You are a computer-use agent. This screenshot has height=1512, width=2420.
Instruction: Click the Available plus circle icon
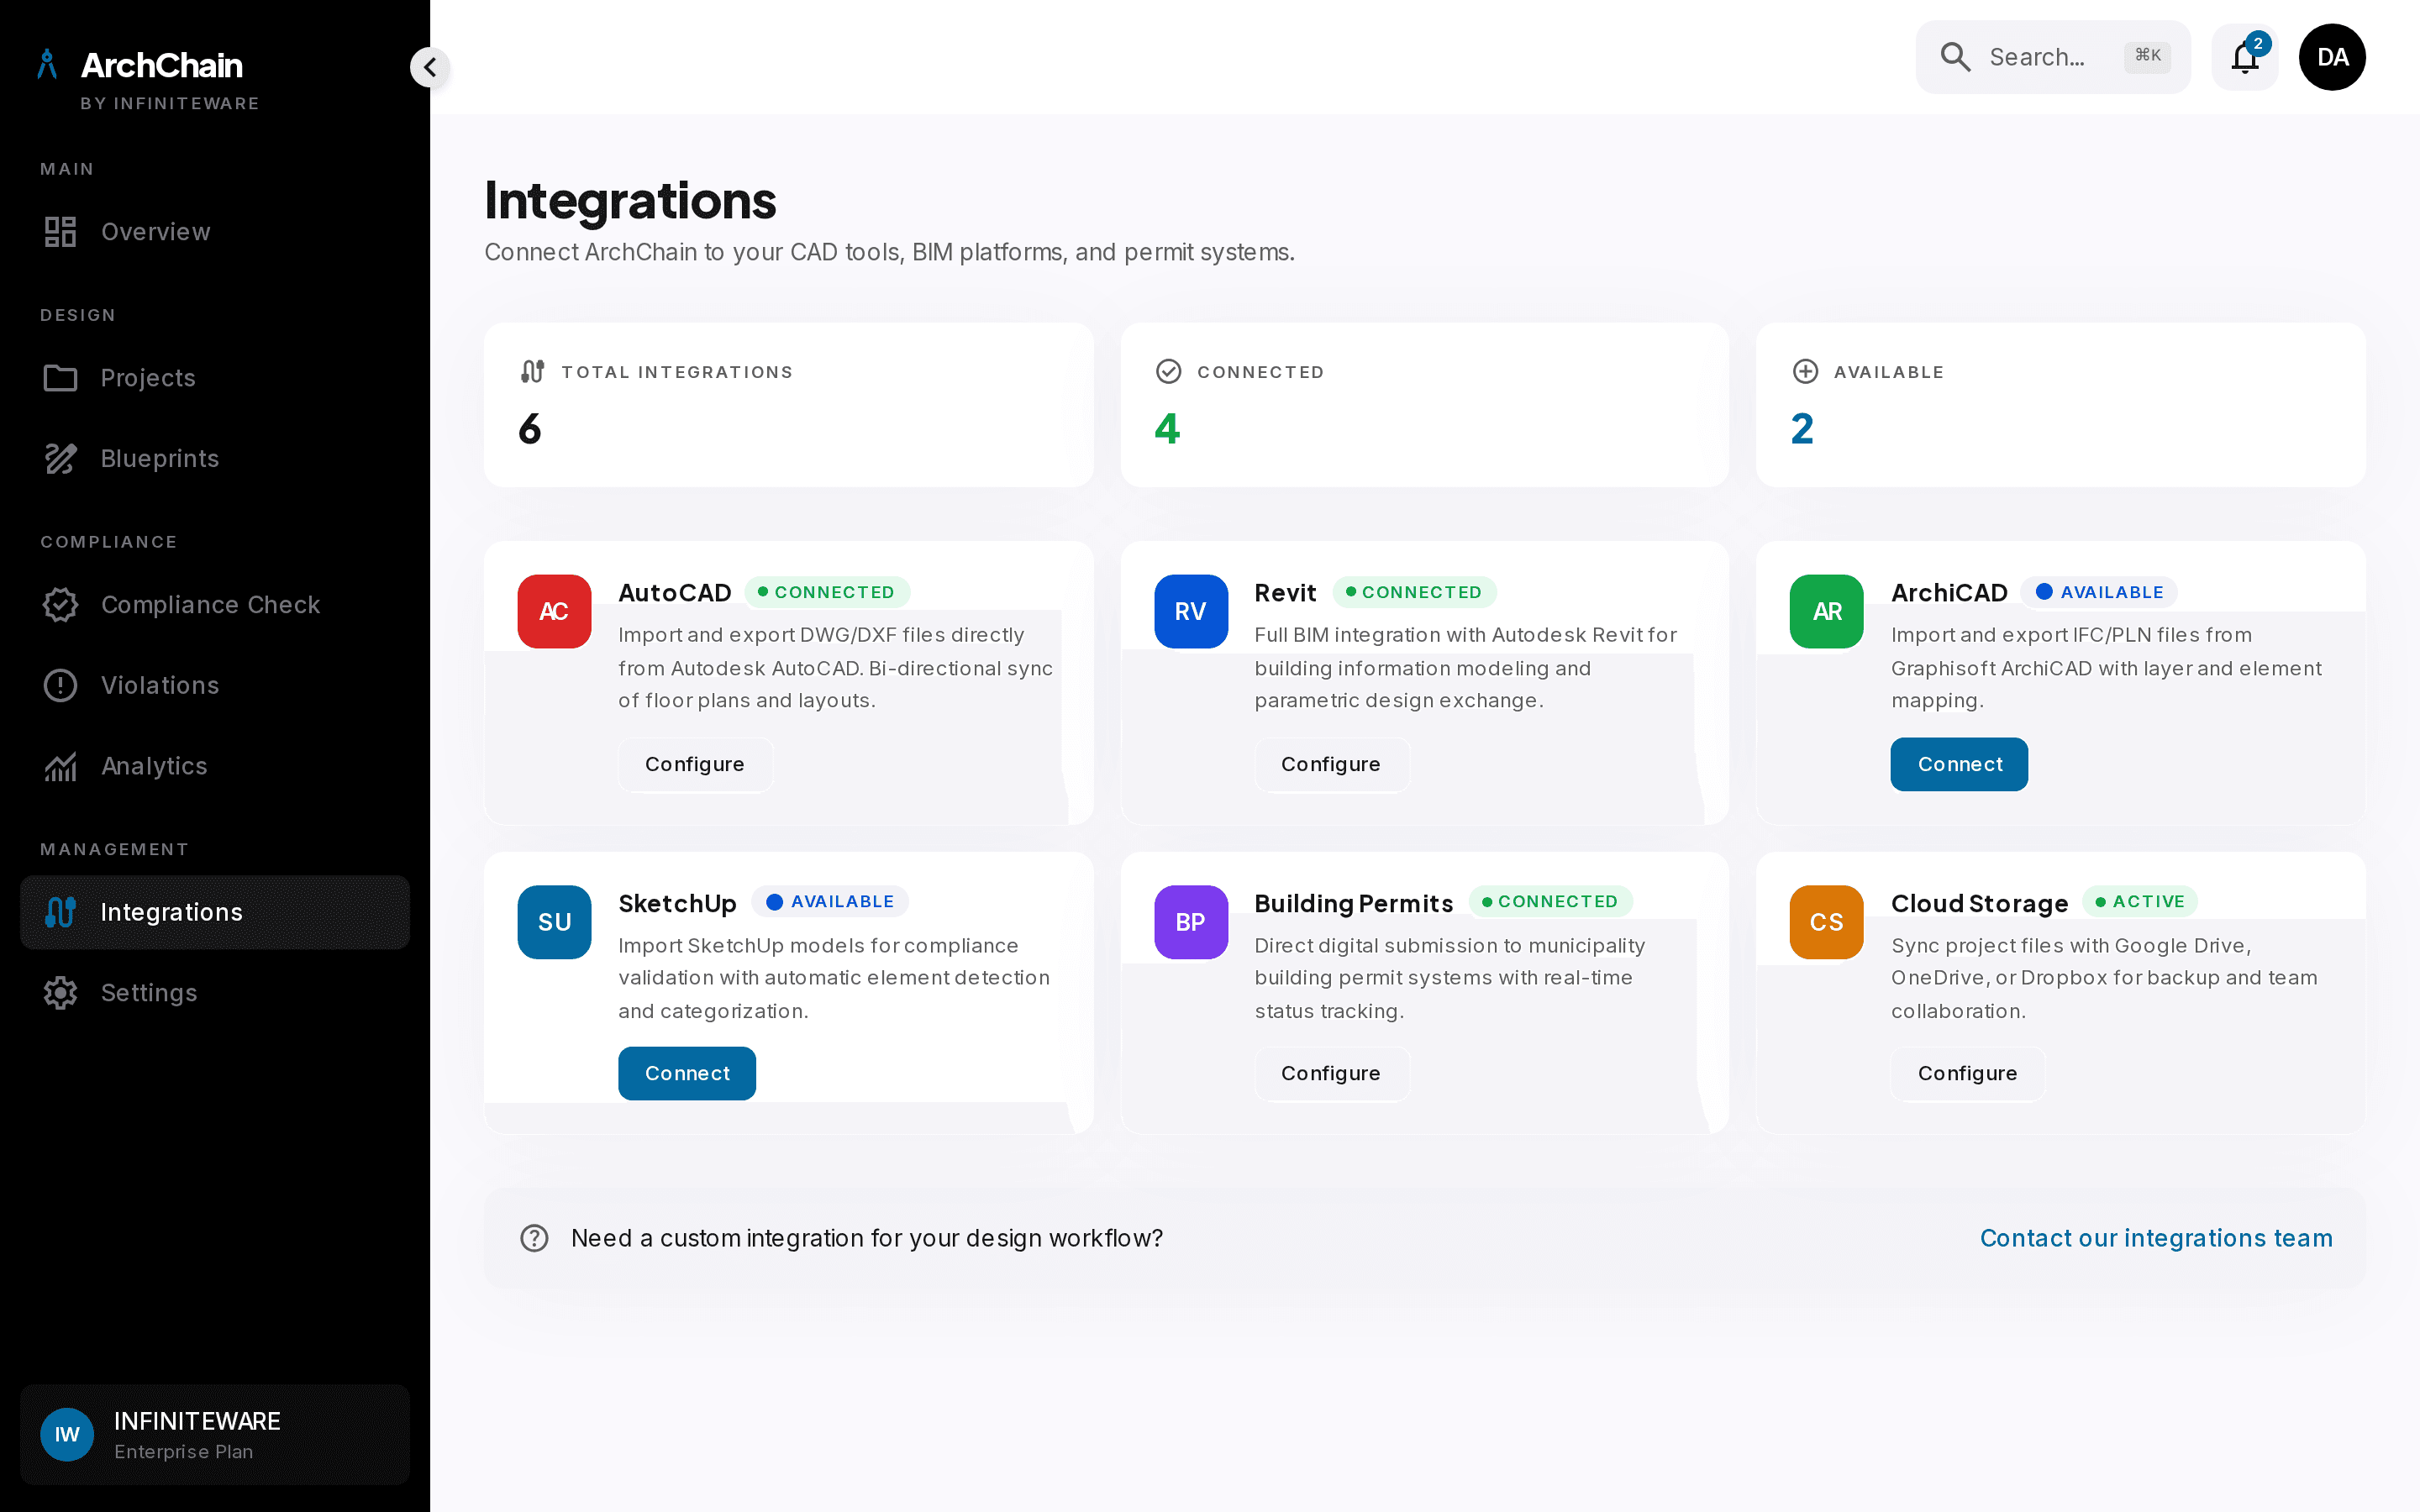(x=1805, y=372)
